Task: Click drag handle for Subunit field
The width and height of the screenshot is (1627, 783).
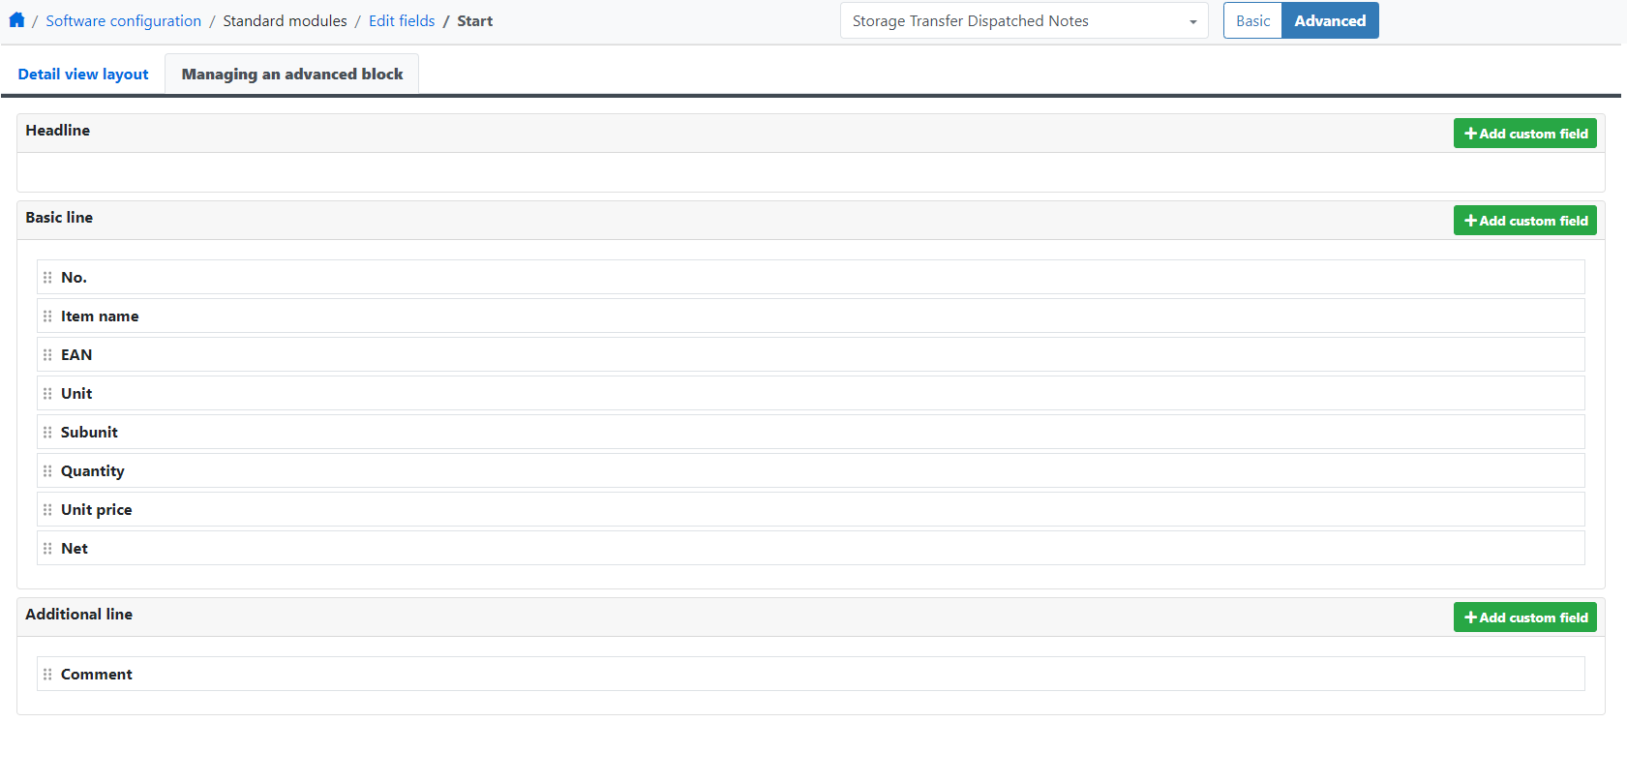Action: pyautogui.click(x=47, y=432)
